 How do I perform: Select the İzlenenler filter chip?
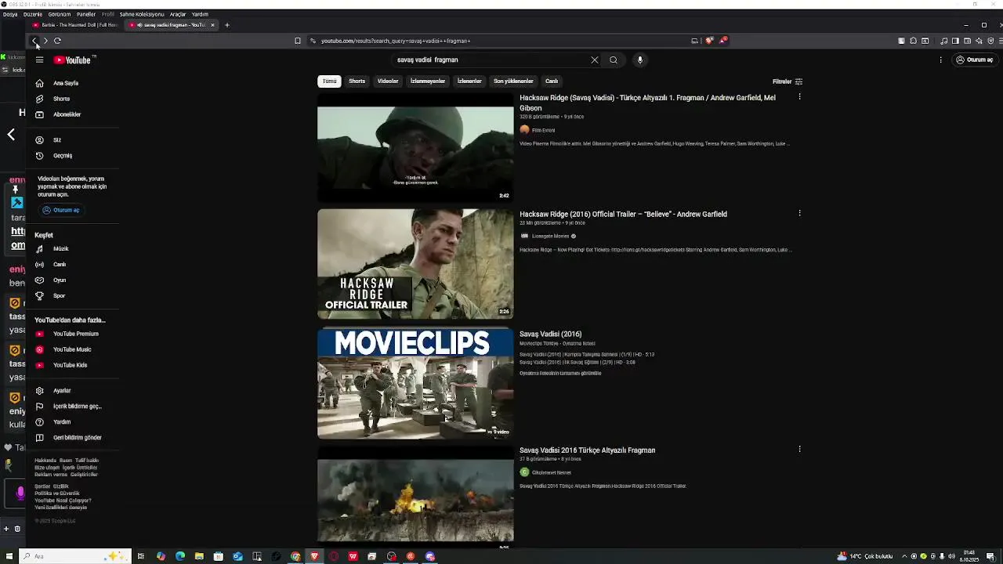point(469,81)
